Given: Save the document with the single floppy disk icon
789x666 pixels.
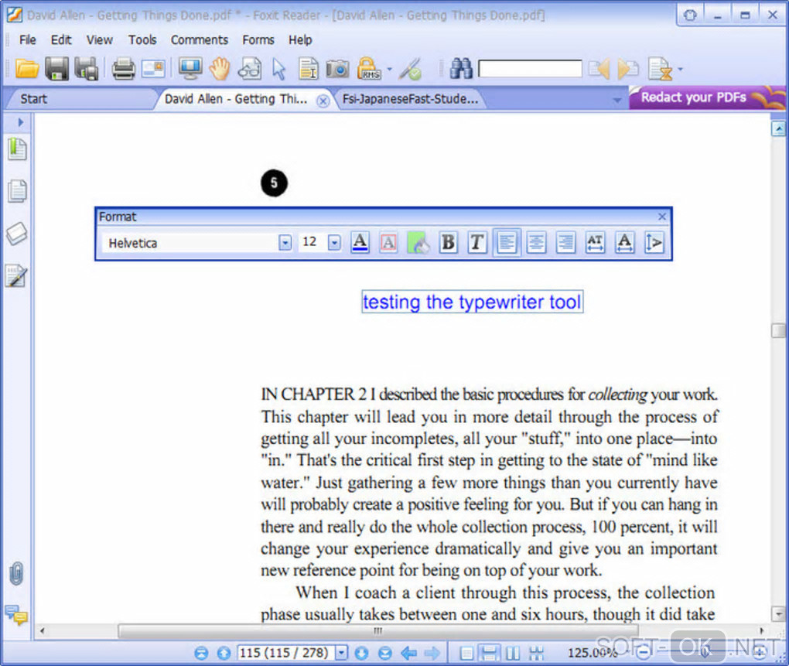Looking at the screenshot, I should click(57, 68).
